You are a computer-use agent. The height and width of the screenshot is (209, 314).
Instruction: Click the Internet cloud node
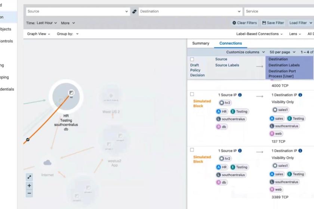click(x=47, y=163)
